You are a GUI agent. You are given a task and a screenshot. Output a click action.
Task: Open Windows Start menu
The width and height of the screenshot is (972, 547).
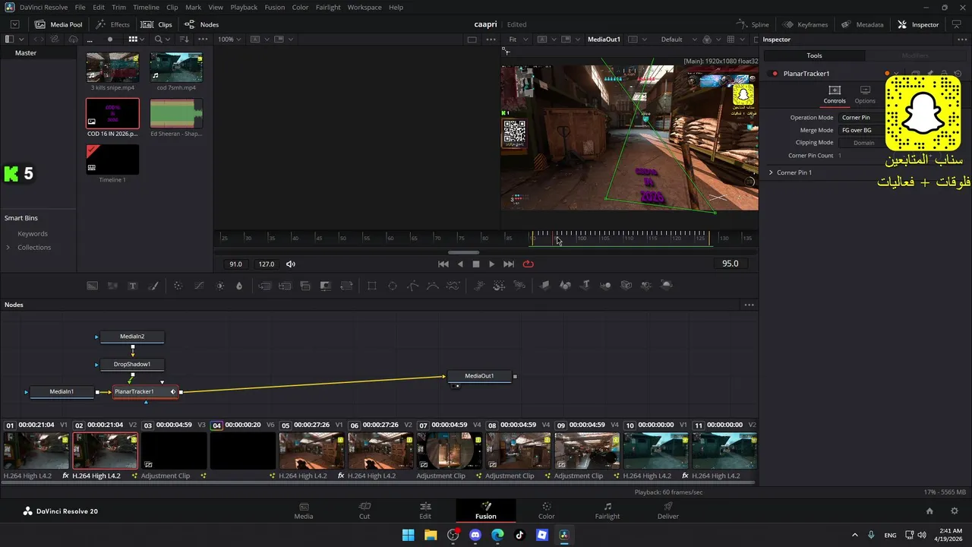pyautogui.click(x=409, y=535)
